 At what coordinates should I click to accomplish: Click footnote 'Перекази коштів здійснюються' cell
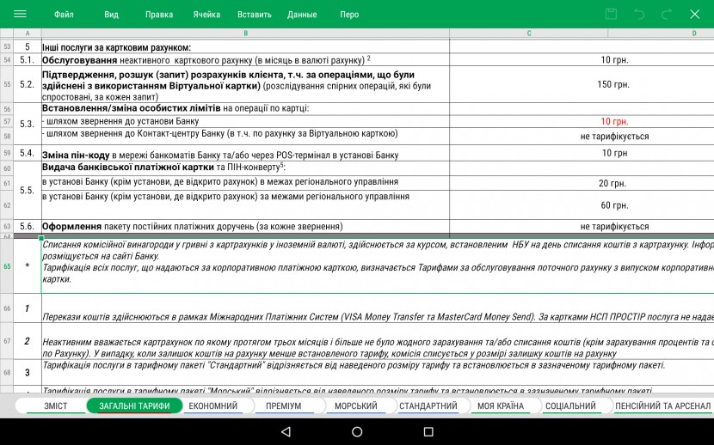coord(378,308)
